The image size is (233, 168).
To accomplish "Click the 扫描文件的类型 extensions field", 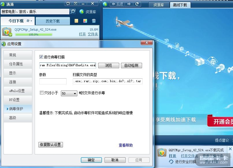I will [108, 81].
